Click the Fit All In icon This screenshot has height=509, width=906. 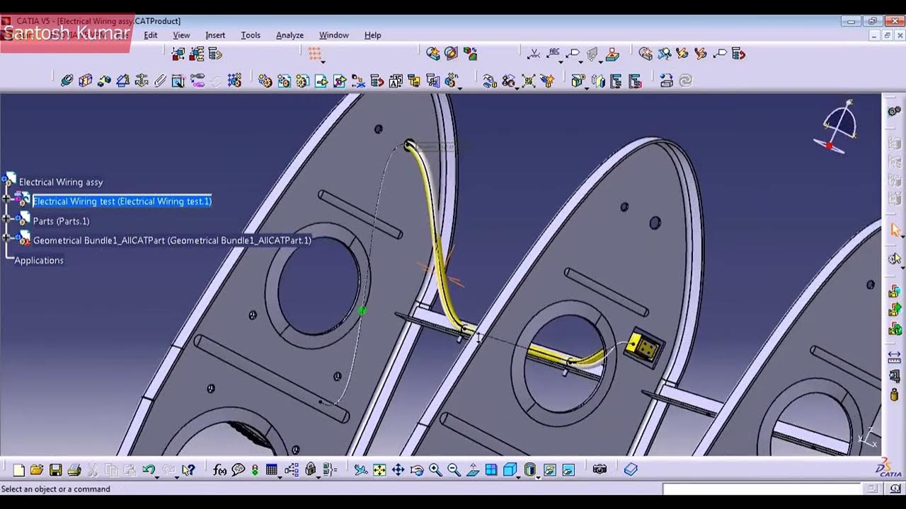click(x=379, y=469)
